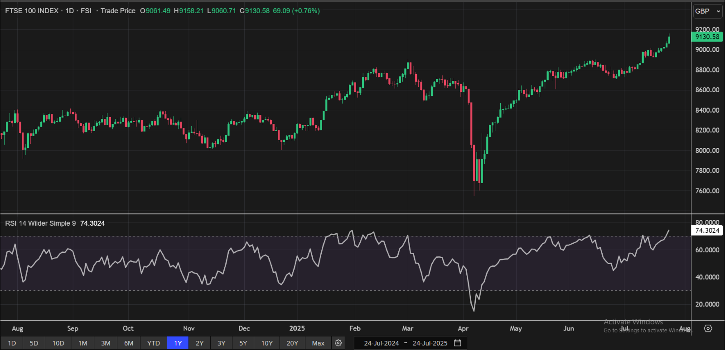Edit the 24-Jul-2025 end date
The height and width of the screenshot is (350, 725).
click(430, 343)
